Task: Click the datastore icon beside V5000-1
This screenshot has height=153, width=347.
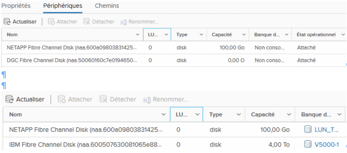Action: click(307, 144)
